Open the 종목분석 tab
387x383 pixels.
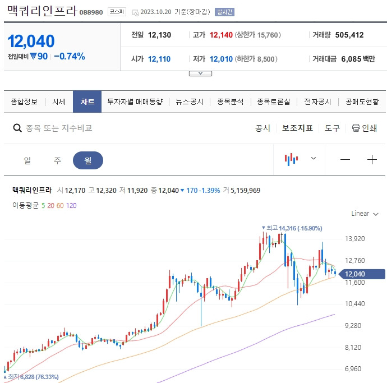click(x=231, y=101)
